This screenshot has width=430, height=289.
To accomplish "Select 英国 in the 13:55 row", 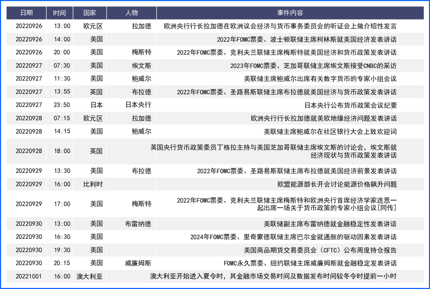I will tap(96, 92).
